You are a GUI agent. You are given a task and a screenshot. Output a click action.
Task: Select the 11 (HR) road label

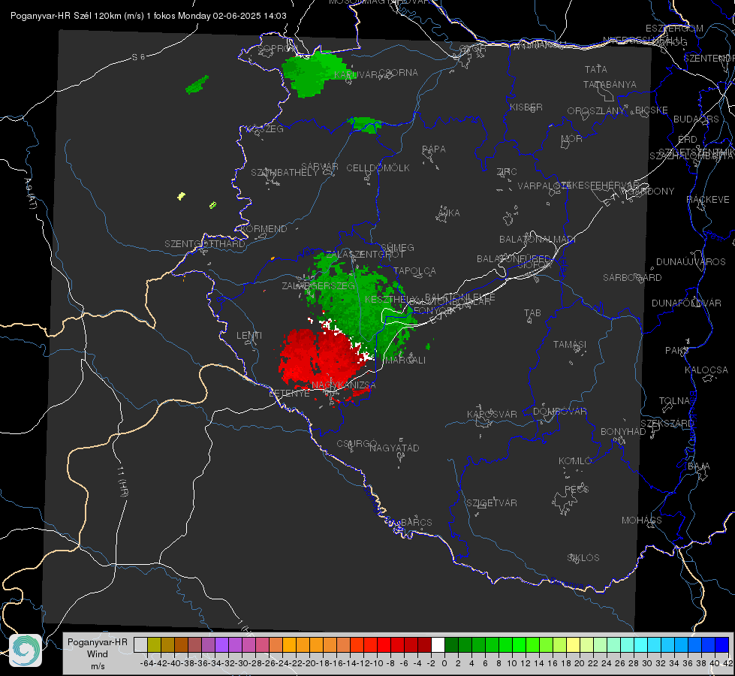tap(122, 481)
